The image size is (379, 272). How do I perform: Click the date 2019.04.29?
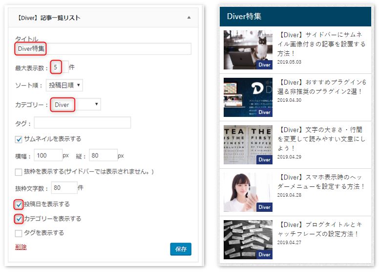(x=289, y=157)
